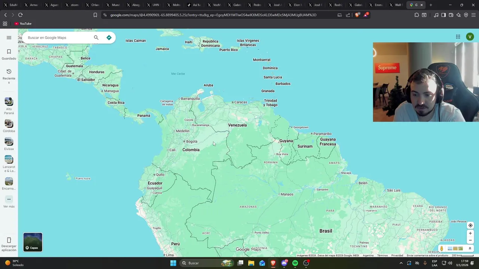479x269 pixels.
Task: Open Brave Wallet icon in toolbar
Action: click(451, 15)
